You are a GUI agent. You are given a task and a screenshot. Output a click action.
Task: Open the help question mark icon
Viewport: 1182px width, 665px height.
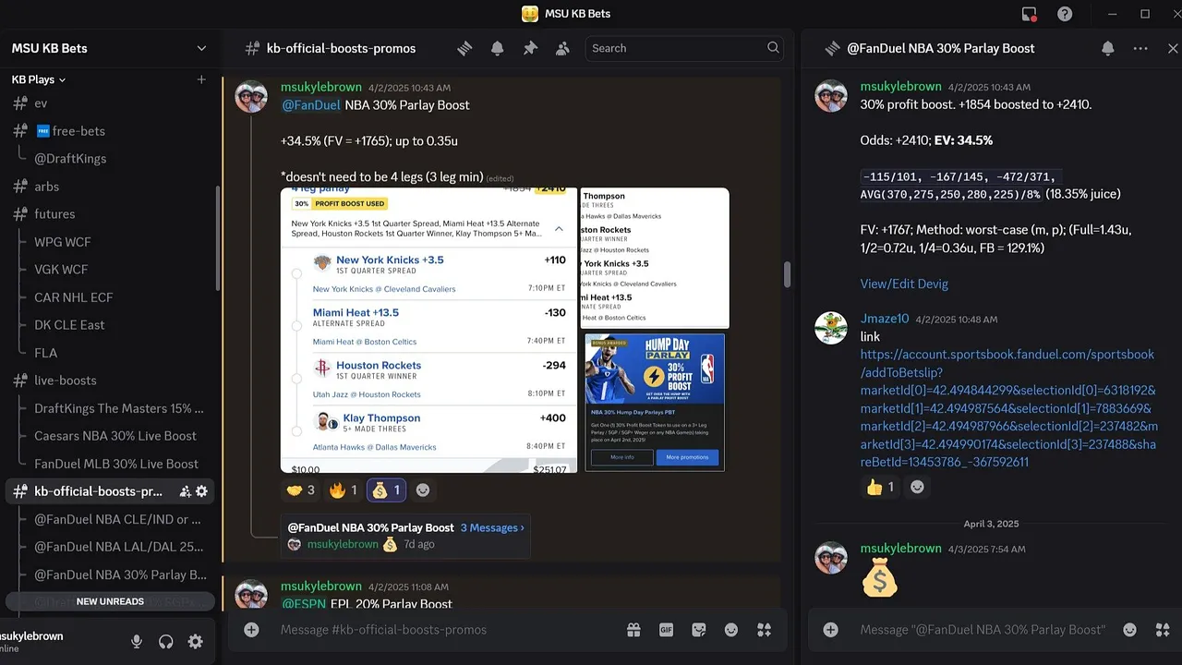pyautogui.click(x=1065, y=14)
